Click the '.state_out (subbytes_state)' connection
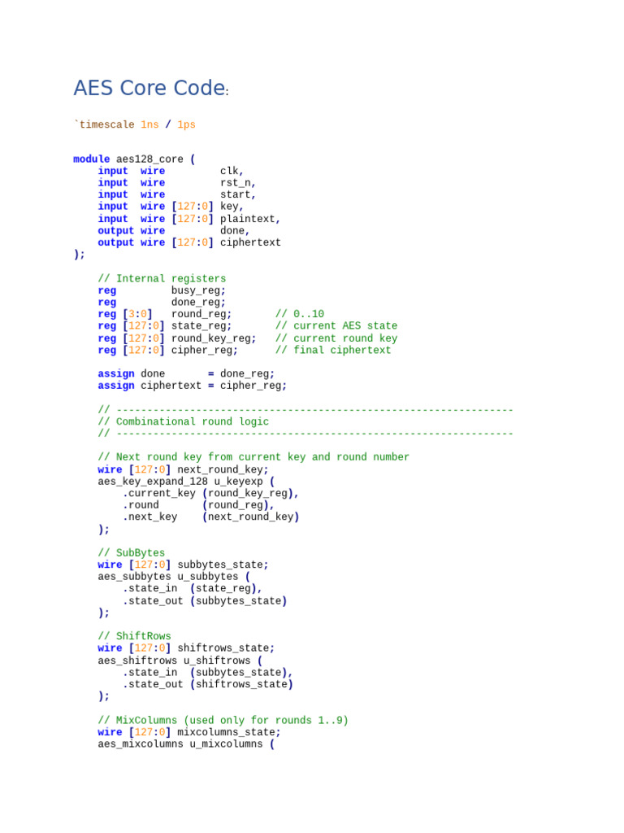 click(205, 601)
